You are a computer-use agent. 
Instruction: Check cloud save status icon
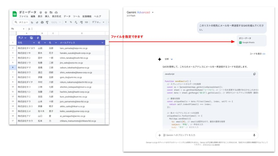pos(56,12)
